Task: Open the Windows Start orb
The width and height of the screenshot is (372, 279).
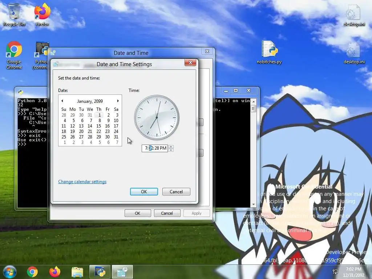Action: click(x=9, y=272)
